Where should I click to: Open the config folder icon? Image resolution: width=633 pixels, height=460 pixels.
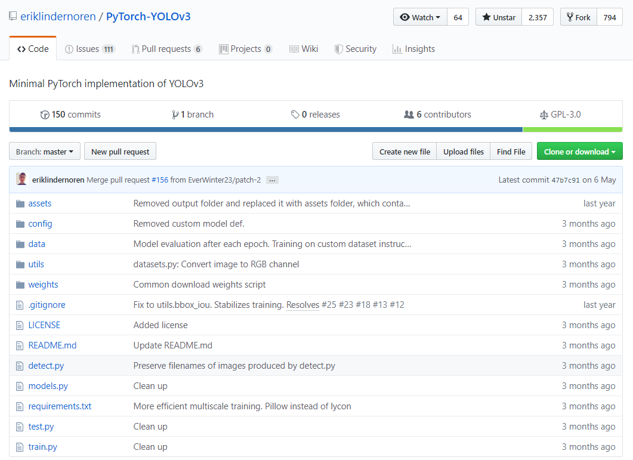point(20,223)
